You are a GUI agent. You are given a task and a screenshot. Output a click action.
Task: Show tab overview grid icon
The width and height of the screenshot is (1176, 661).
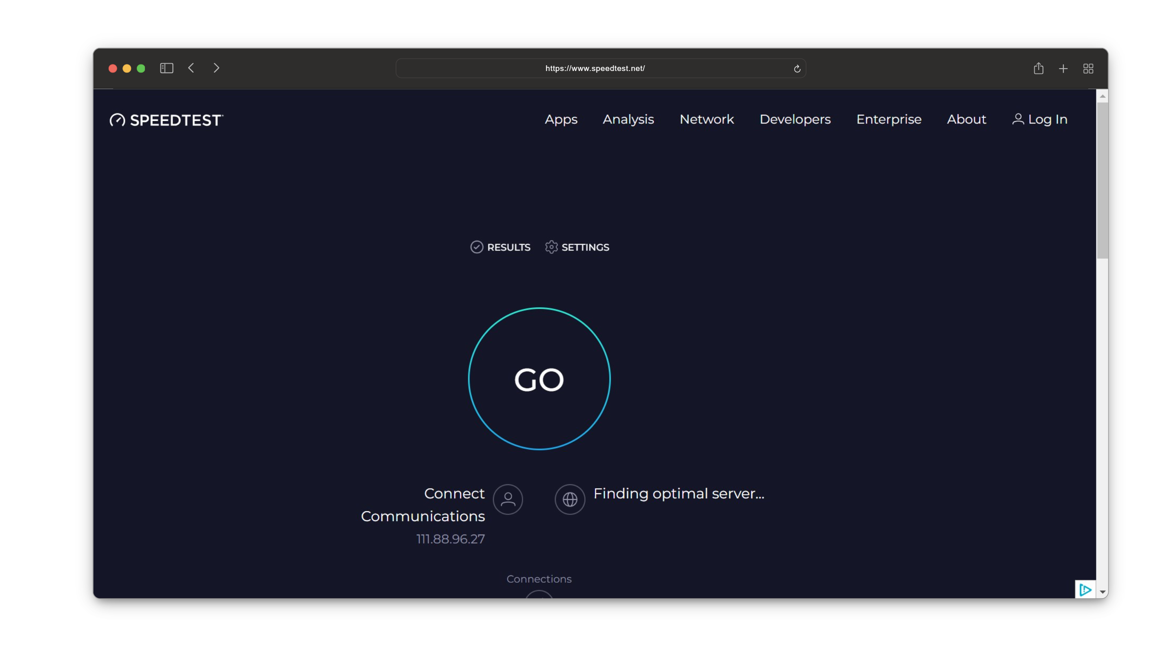coord(1088,69)
